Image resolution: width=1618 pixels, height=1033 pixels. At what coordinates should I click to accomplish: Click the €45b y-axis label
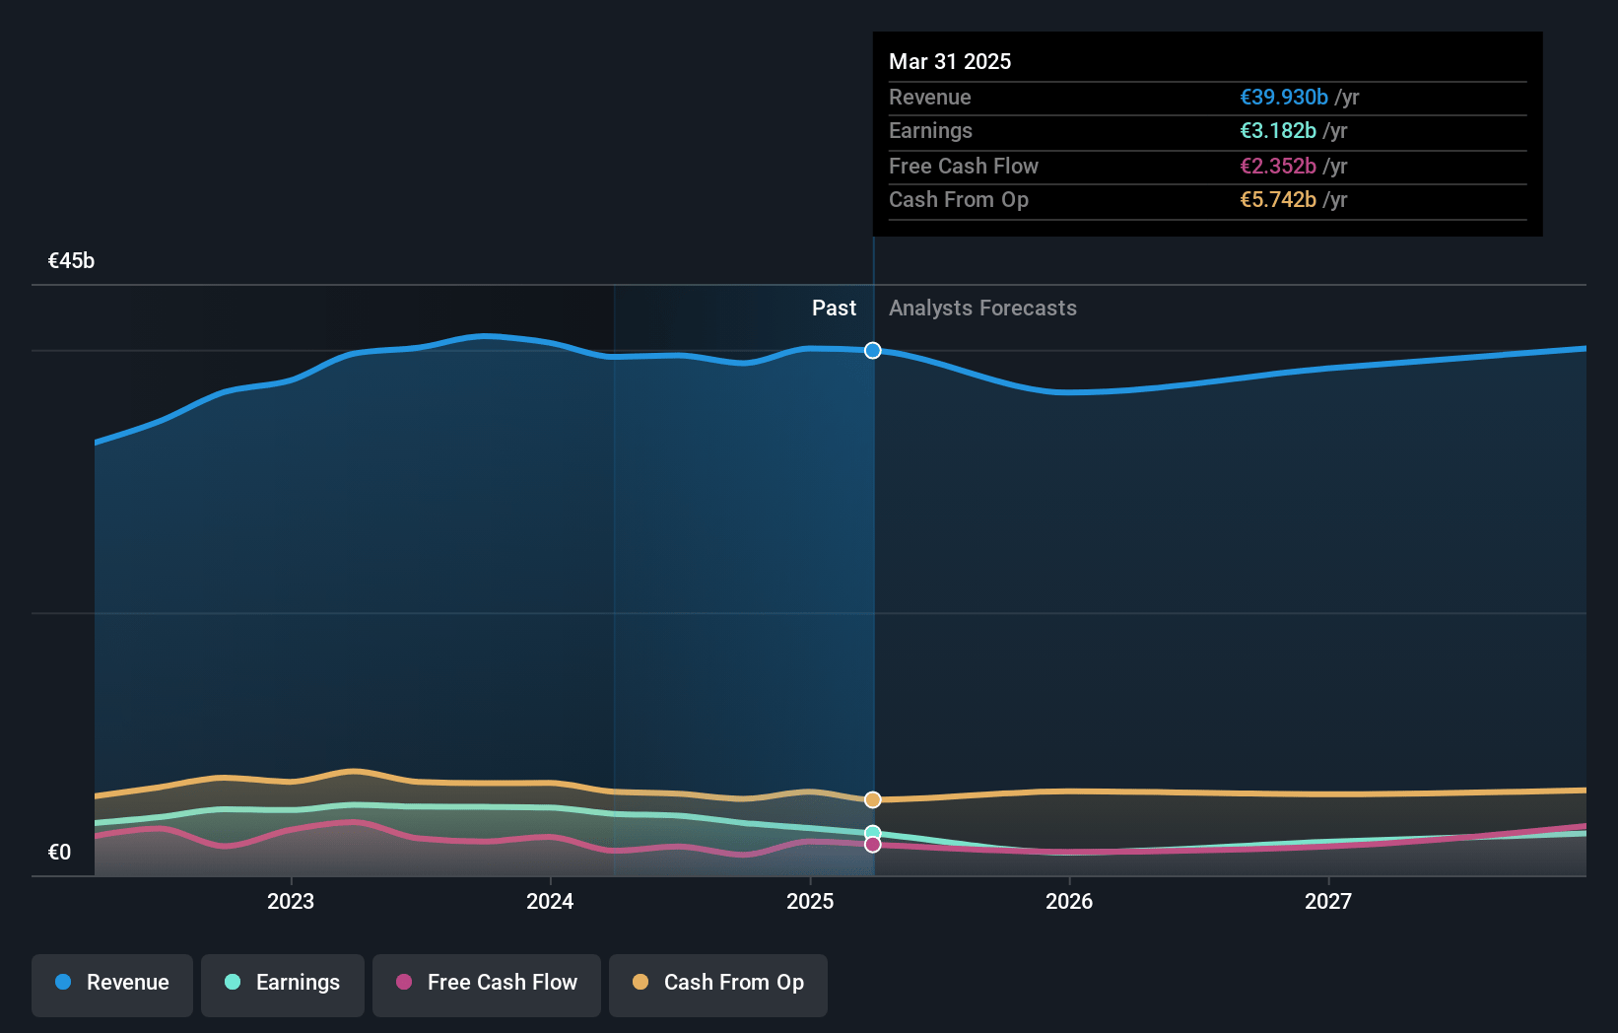coord(72,261)
